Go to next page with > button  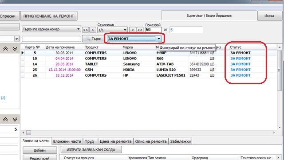[133, 30]
